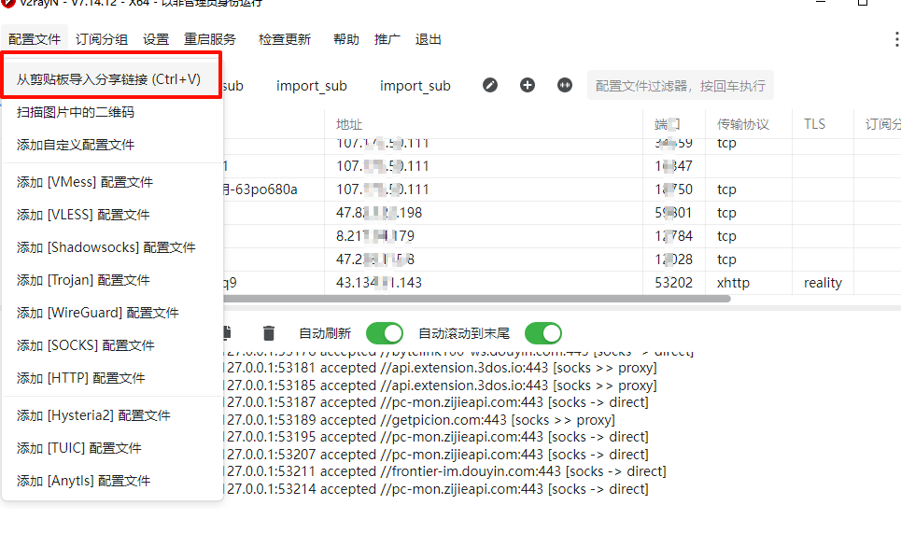901x533 pixels.
Task: Select 添加 [Trojan] 配置文件
Action: 112,280
